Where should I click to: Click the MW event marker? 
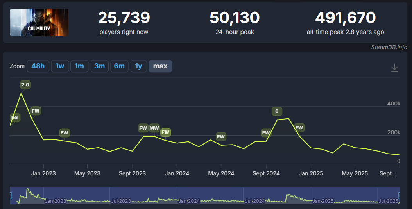point(154,128)
